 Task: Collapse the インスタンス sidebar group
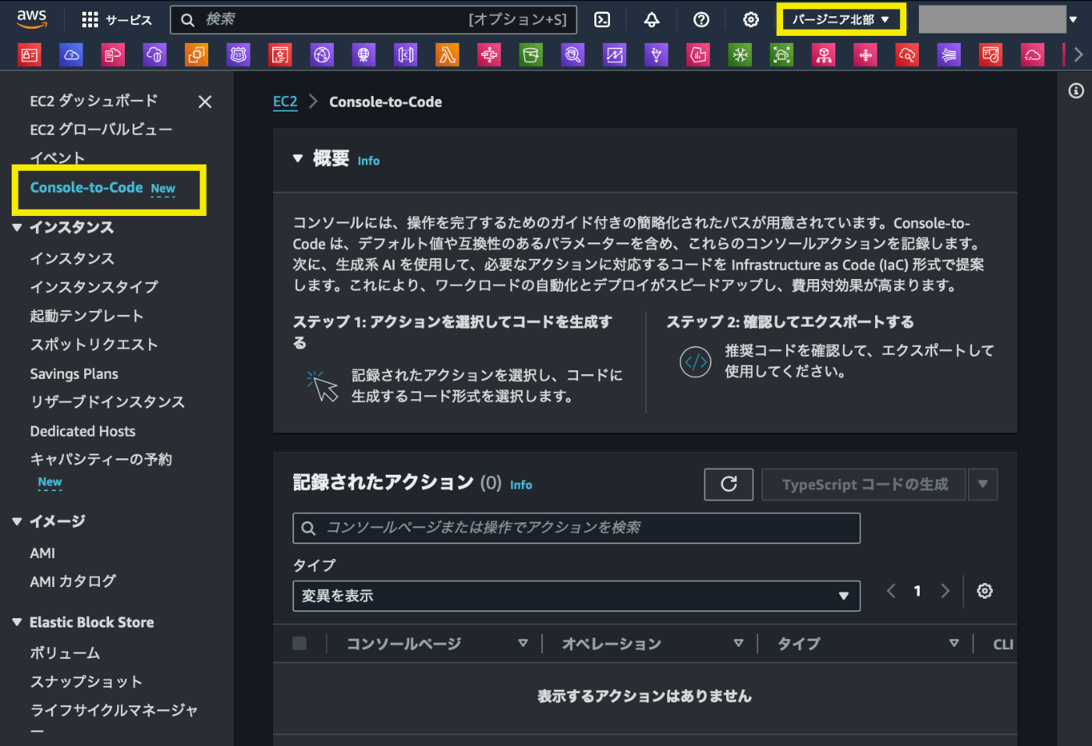pos(17,228)
